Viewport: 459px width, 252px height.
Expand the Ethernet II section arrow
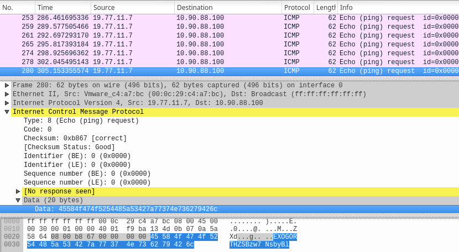pyautogui.click(x=7, y=95)
